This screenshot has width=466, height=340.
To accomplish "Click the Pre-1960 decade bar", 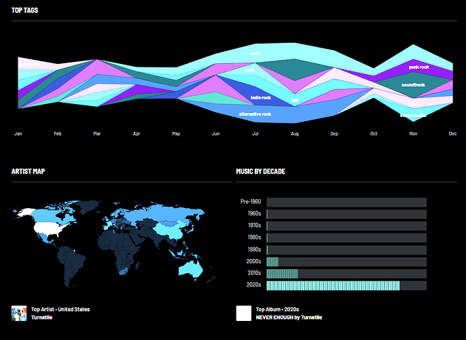I will coord(346,203).
